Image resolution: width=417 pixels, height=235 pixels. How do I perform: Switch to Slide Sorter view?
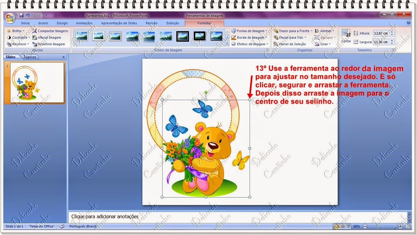pos(343,226)
